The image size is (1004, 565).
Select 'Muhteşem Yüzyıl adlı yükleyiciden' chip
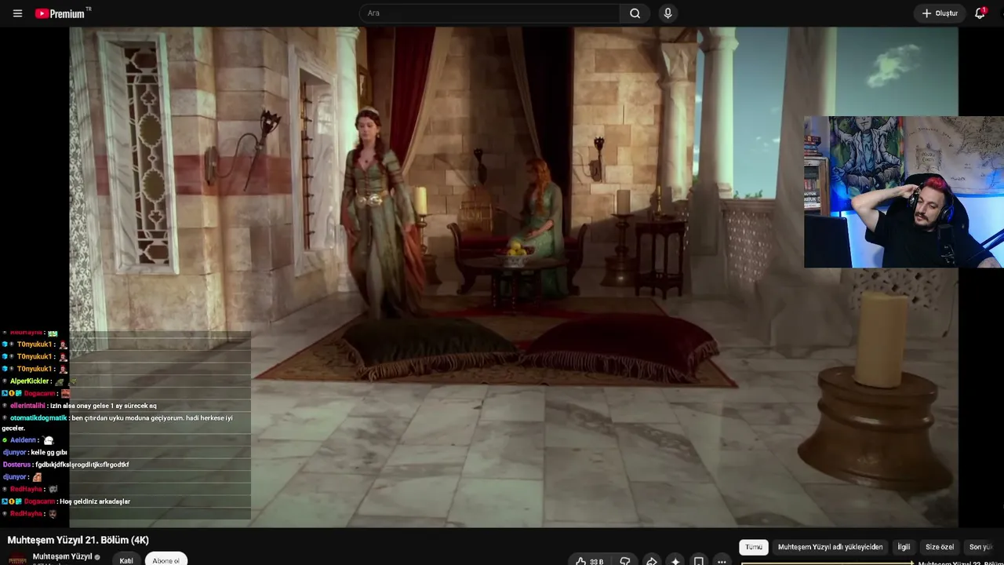pyautogui.click(x=830, y=547)
